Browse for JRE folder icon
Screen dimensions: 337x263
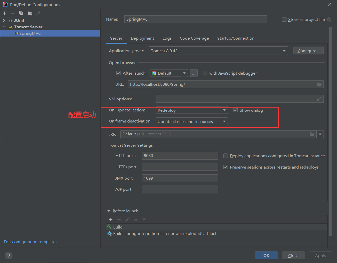click(312, 134)
